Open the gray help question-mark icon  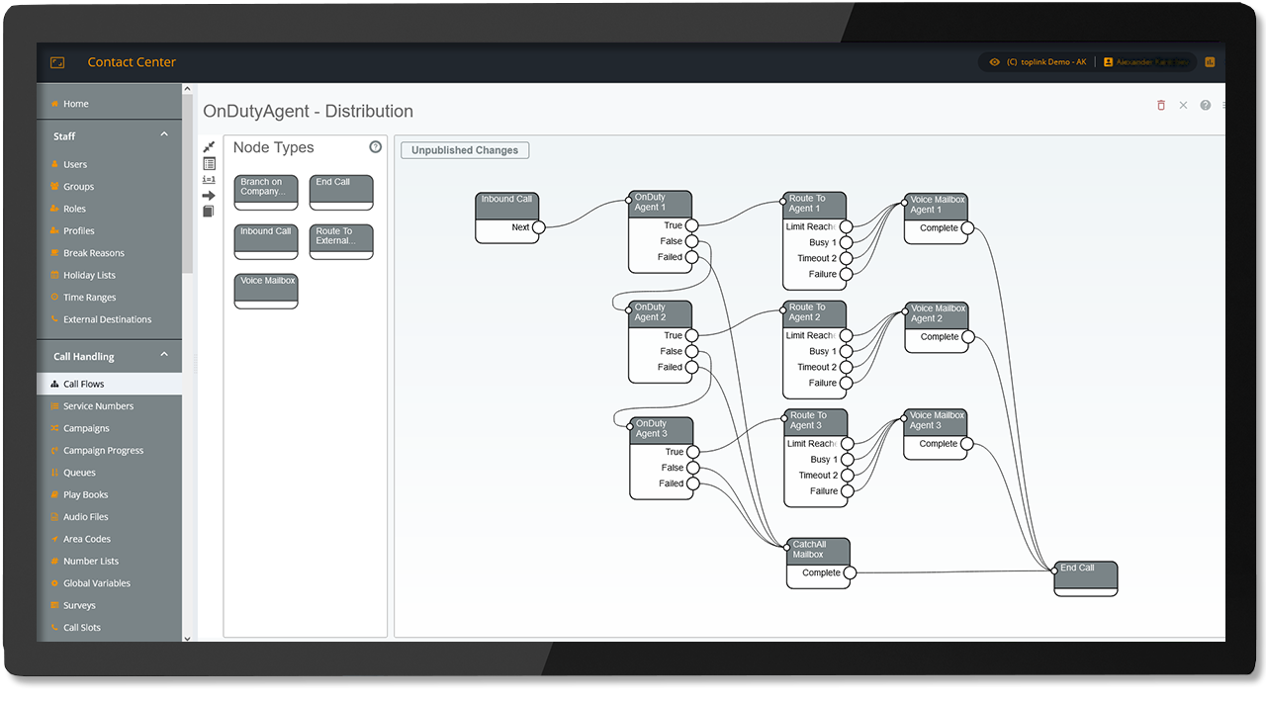tap(1205, 105)
